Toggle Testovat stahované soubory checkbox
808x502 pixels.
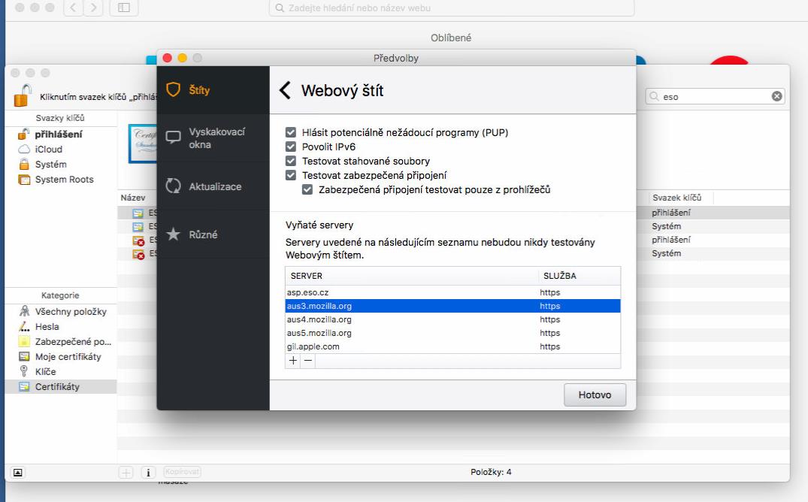coord(291,161)
